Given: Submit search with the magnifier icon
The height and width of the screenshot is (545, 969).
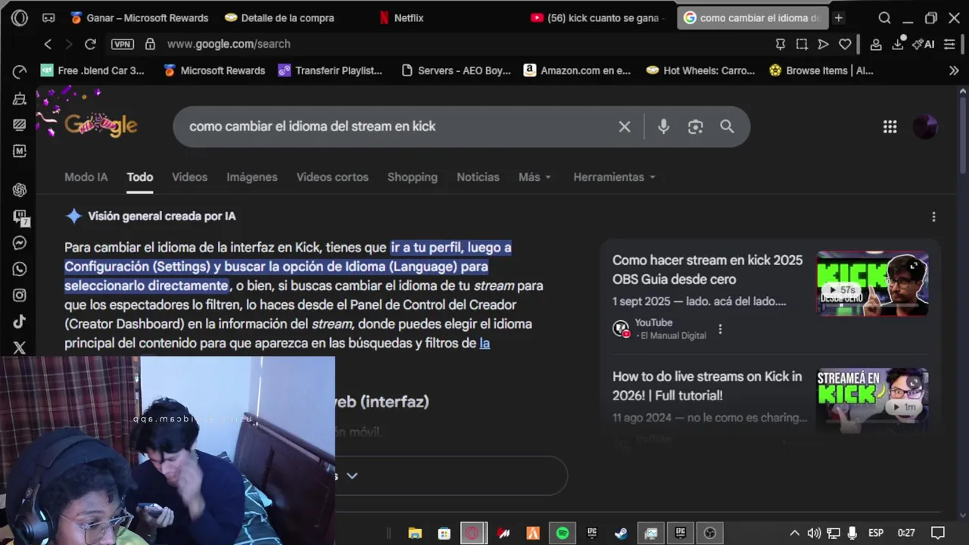Looking at the screenshot, I should [x=727, y=126].
